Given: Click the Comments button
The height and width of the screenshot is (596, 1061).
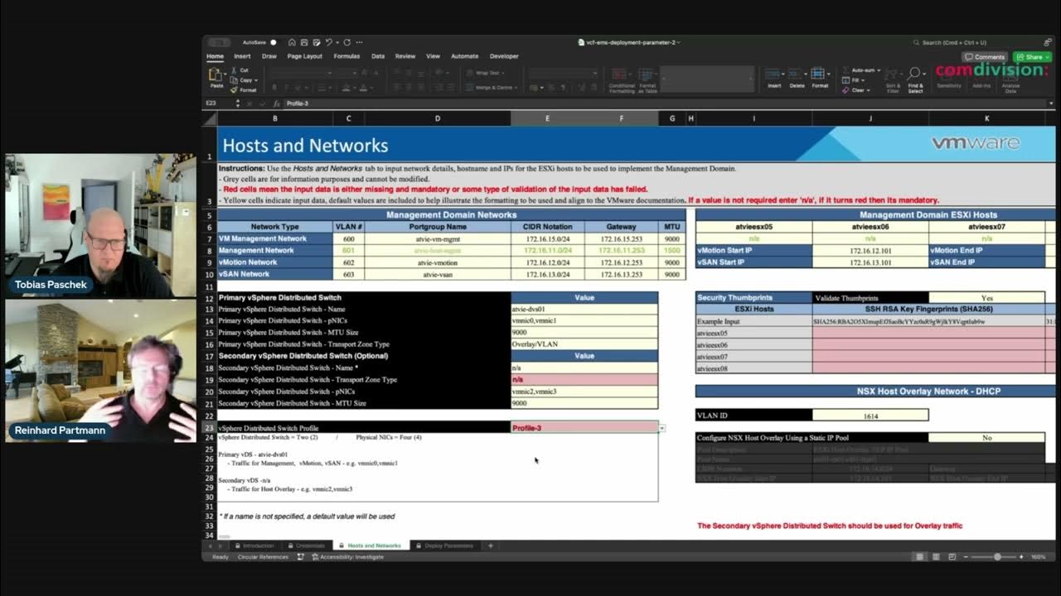Looking at the screenshot, I should pyautogui.click(x=985, y=57).
